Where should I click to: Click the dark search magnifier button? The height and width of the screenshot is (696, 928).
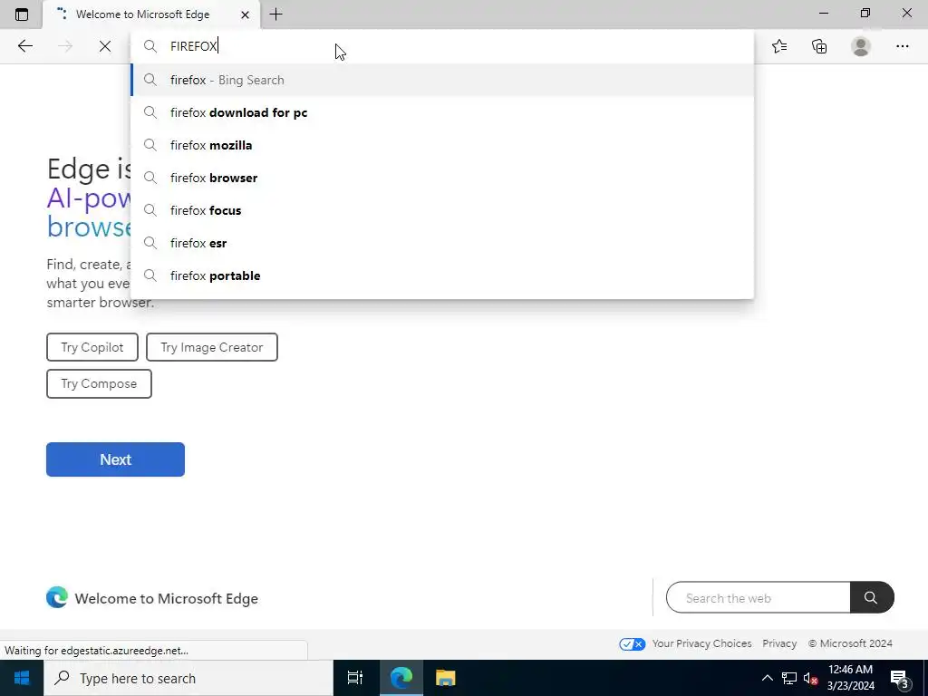point(872,598)
